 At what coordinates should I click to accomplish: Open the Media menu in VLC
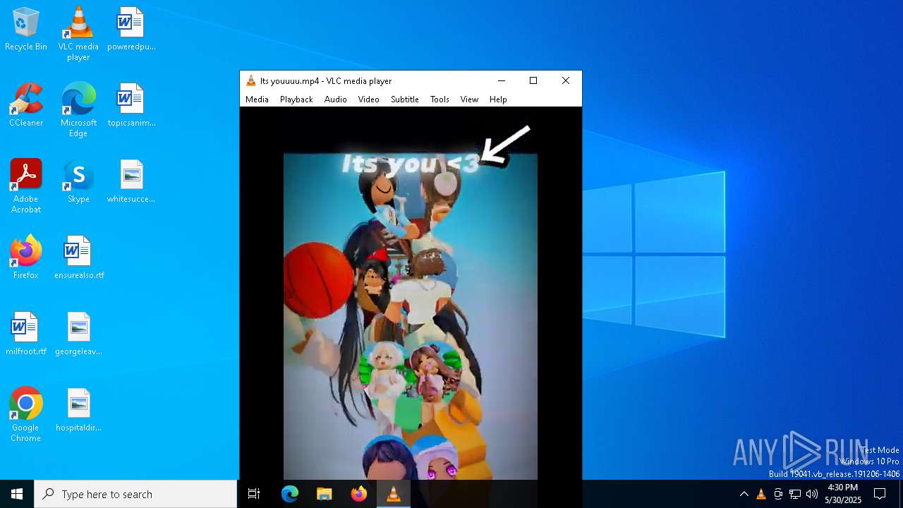257,99
